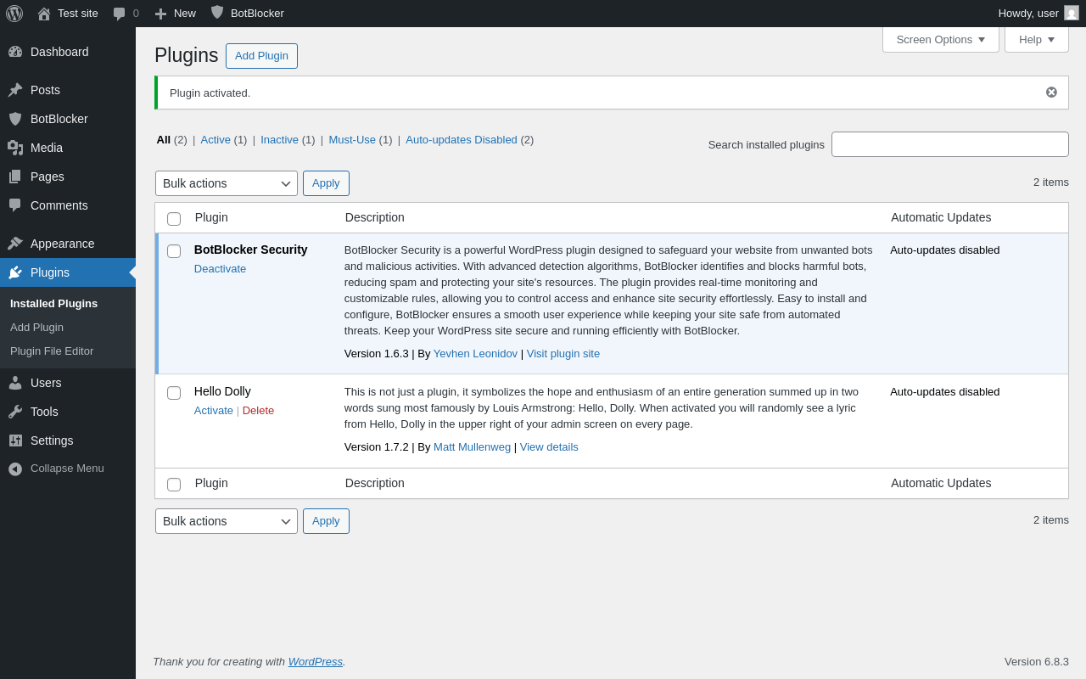Image resolution: width=1086 pixels, height=679 pixels.
Task: Deactivate the BotBlocker Security plugin
Action: [220, 269]
